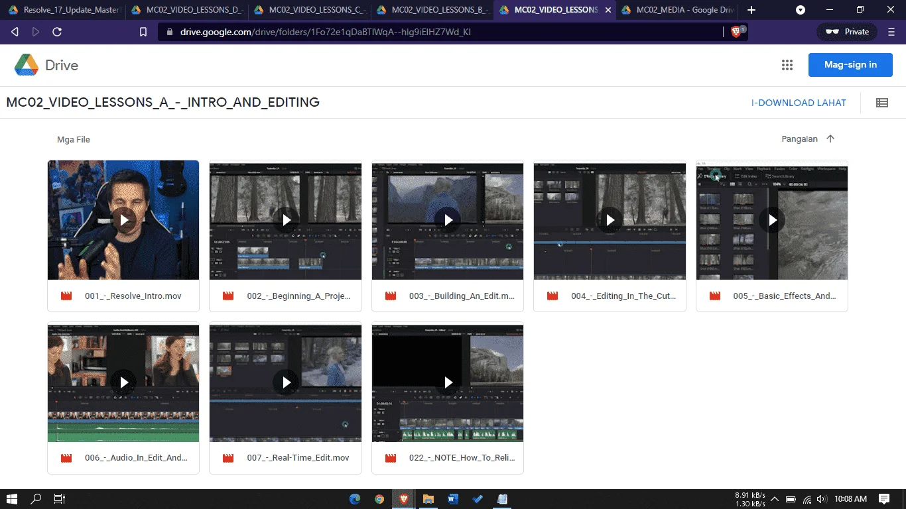Click I-DOWNLOAD LAHAT link

click(x=799, y=103)
